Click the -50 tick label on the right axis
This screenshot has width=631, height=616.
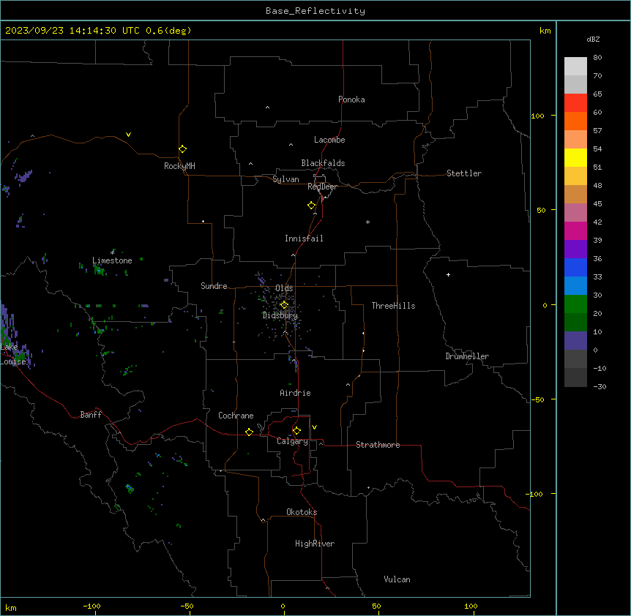coord(537,399)
